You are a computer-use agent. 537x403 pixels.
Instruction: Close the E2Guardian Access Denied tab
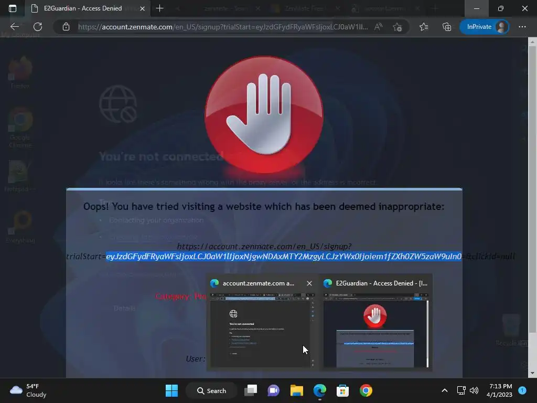coord(143,8)
